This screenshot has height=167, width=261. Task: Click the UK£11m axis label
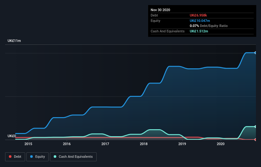[14, 41]
